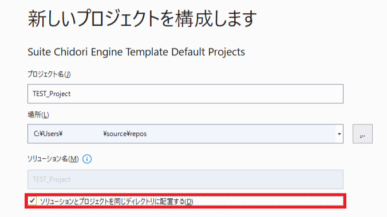
Task: Click the 新しいプロジェクトを構成します heading
Action: pos(142,19)
